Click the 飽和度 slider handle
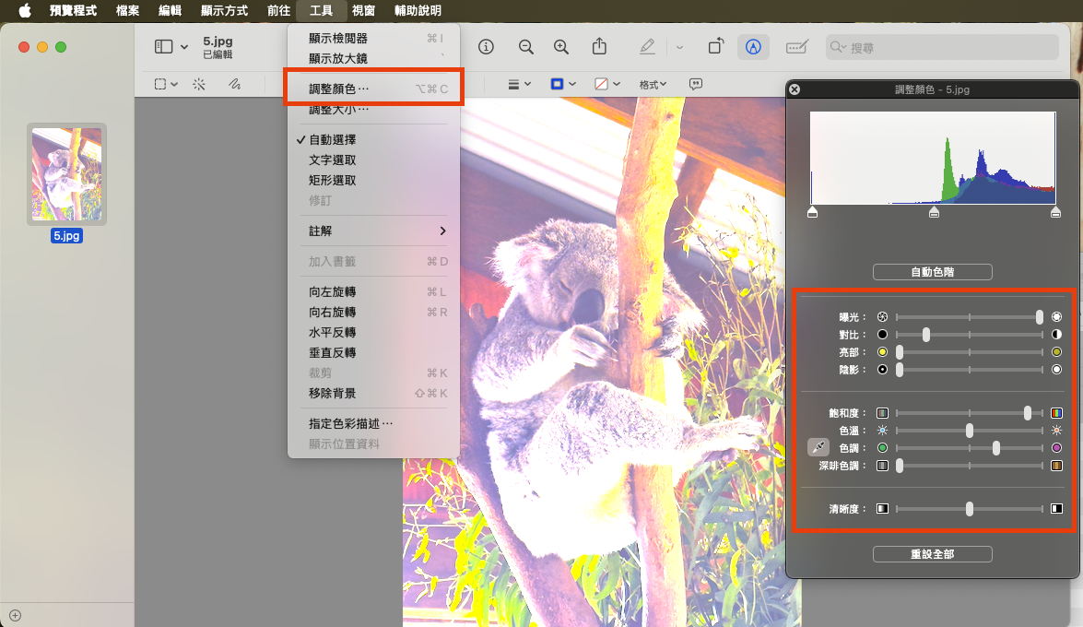Screen dimensions: 1083x627 1028,413
